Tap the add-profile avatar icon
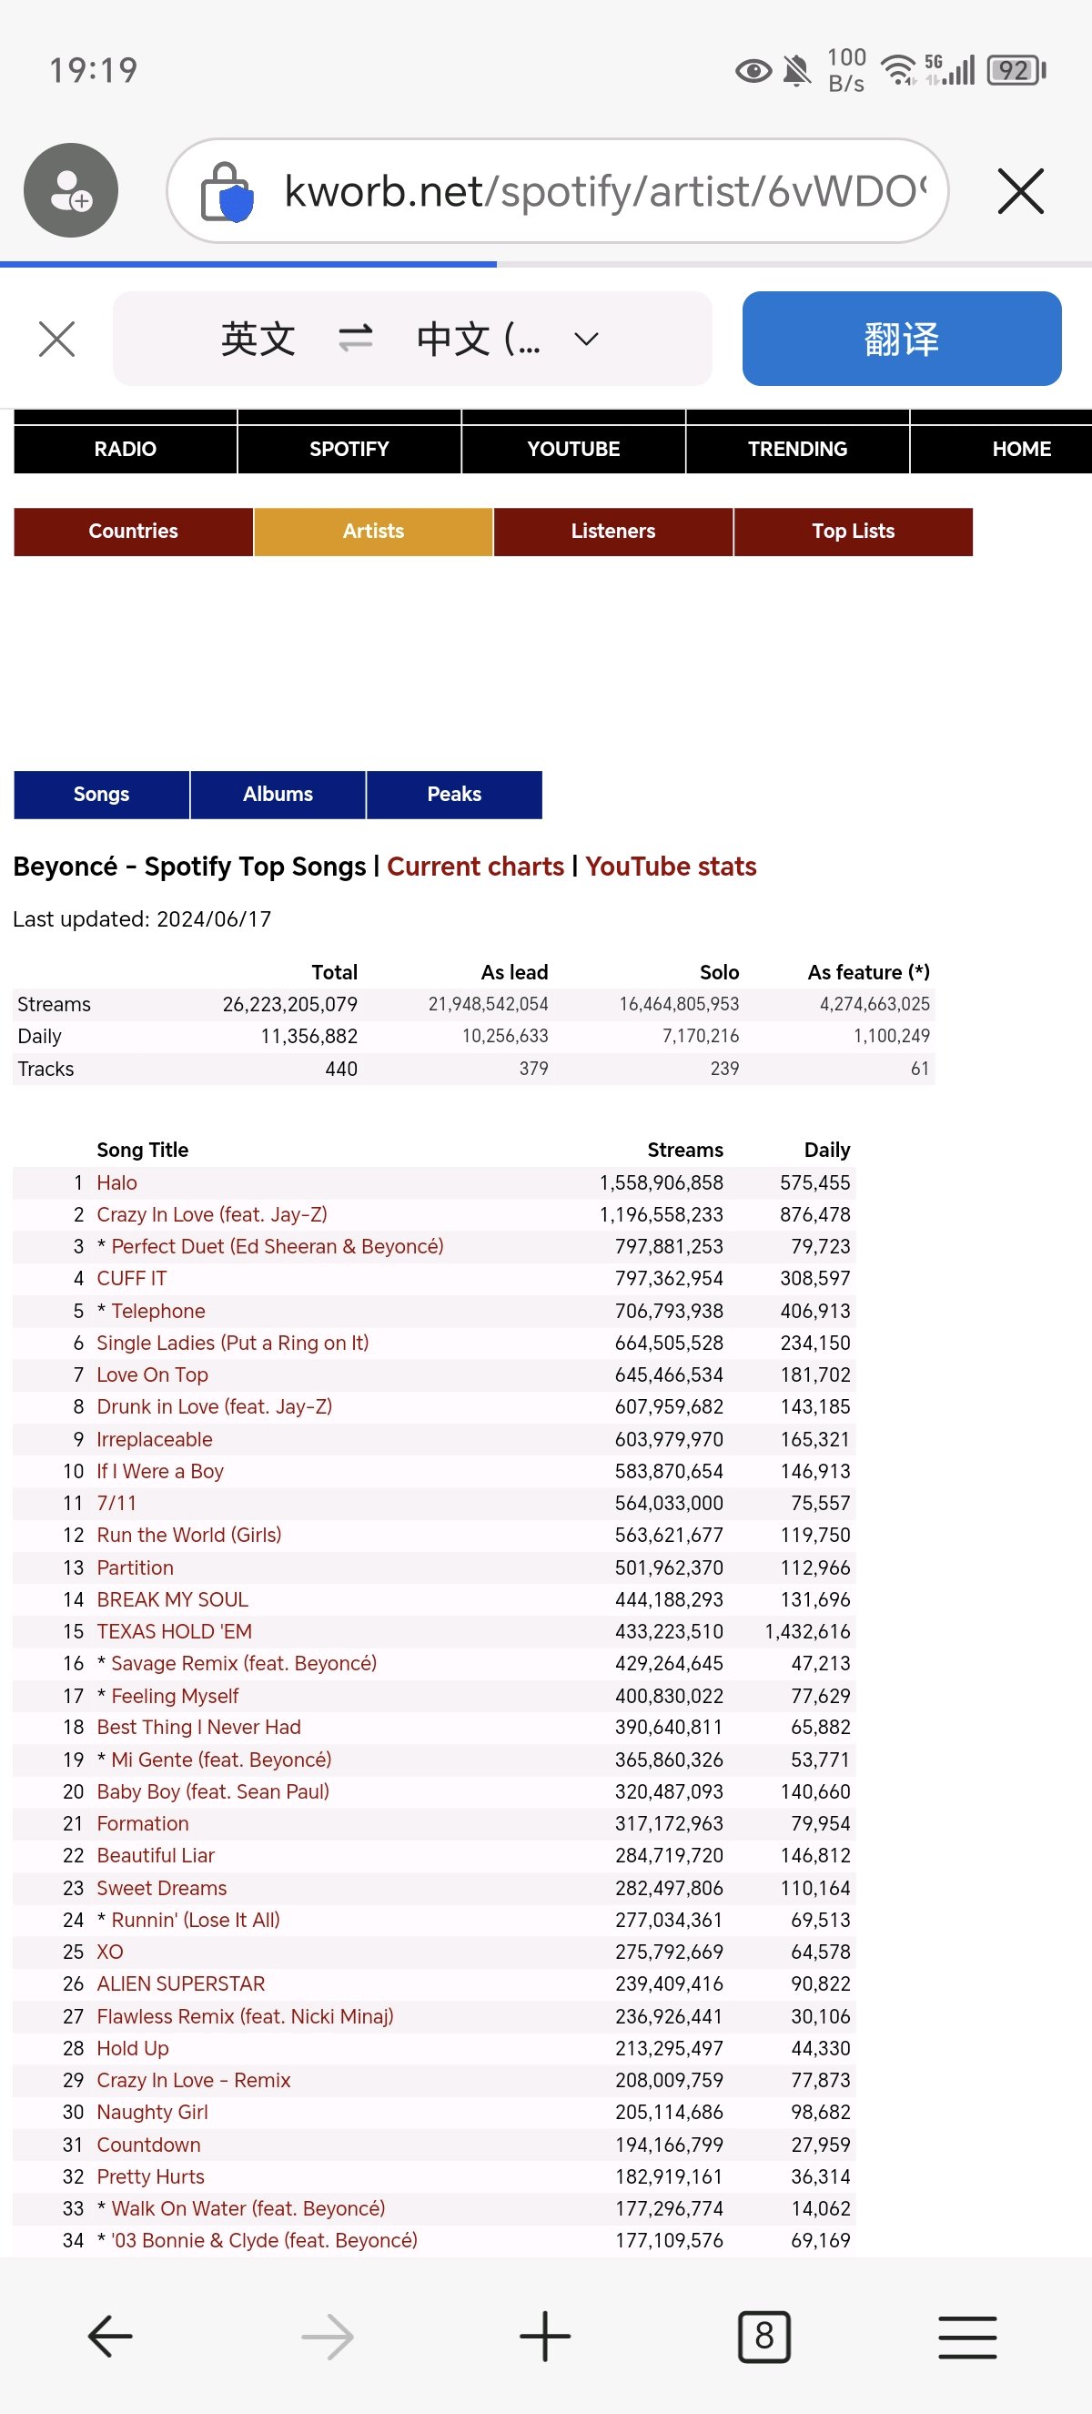The height and width of the screenshot is (2414, 1092). pyautogui.click(x=71, y=190)
